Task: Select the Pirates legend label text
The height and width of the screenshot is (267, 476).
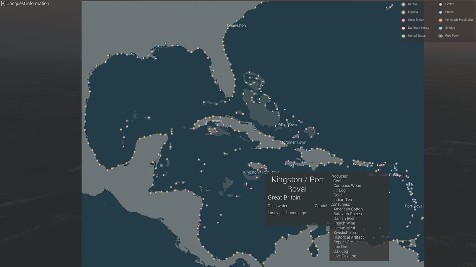Action: pos(450,4)
